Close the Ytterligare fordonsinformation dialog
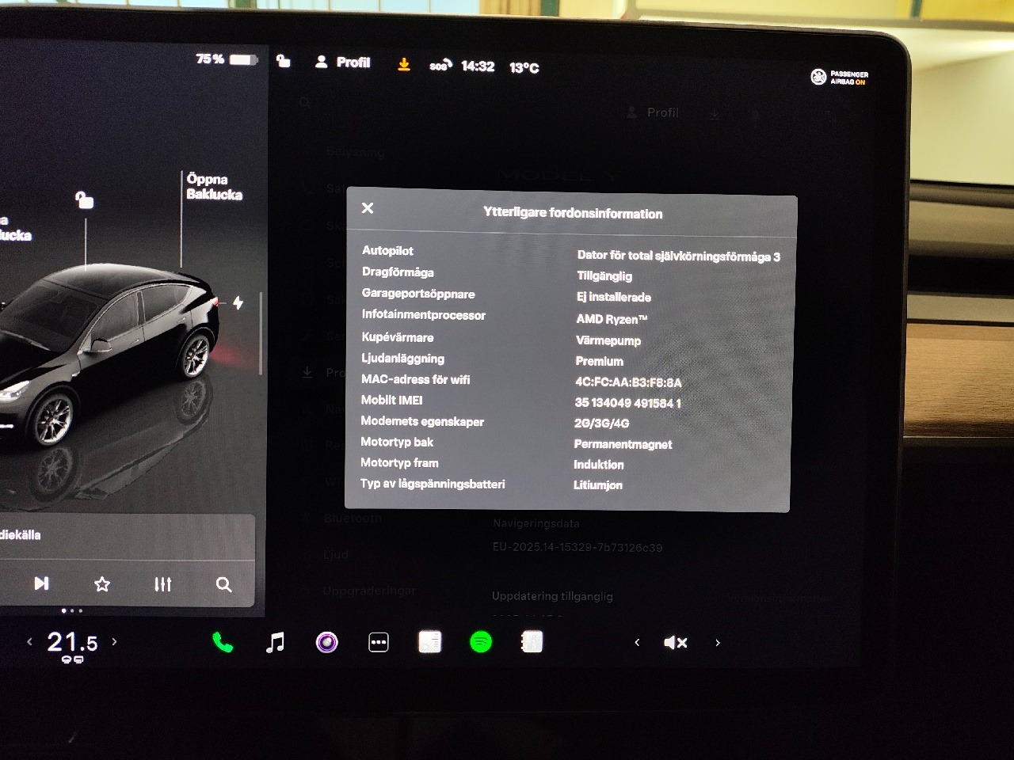Viewport: 1014px width, 760px height. [368, 208]
